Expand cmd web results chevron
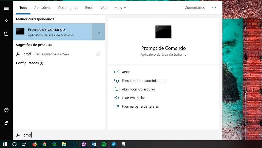This screenshot has height=148, width=262. [x=98, y=54]
